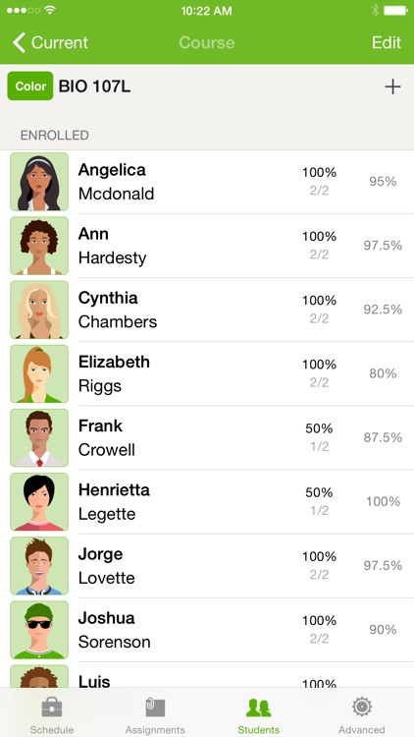Tap Henrietta Legette's 100% grade

click(x=383, y=501)
